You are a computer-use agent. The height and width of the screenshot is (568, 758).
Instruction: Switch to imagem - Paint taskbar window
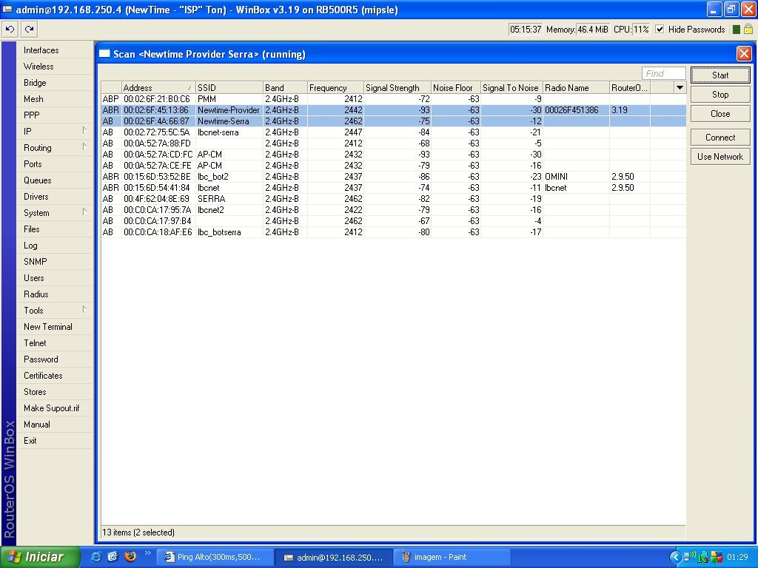click(x=452, y=558)
